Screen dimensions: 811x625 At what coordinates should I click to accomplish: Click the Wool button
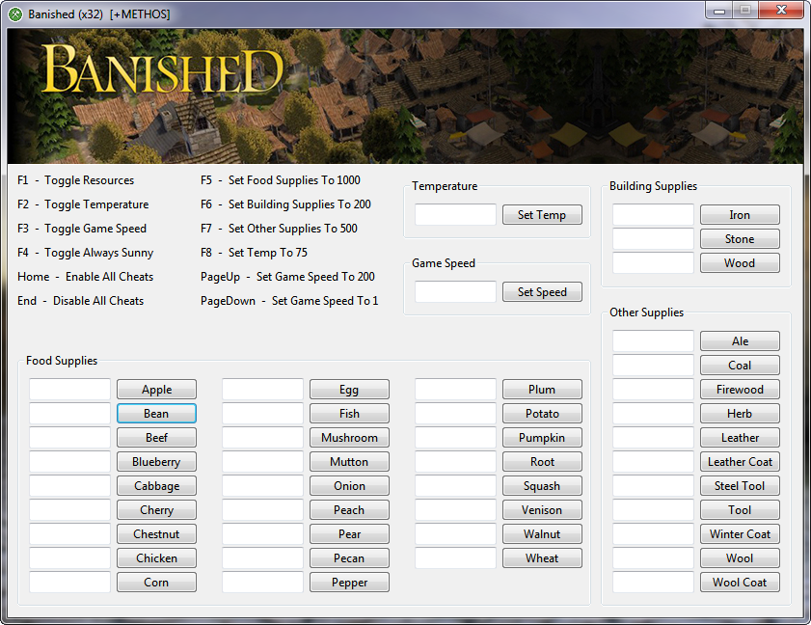pos(740,557)
